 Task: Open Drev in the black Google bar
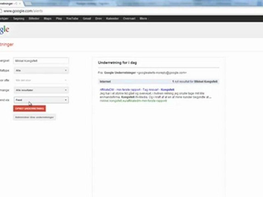click(x=98, y=19)
